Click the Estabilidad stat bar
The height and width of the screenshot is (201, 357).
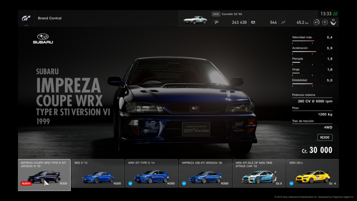[312, 84]
